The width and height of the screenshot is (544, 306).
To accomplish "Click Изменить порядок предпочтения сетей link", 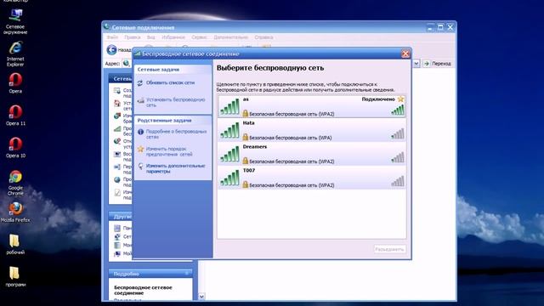I will [169, 151].
